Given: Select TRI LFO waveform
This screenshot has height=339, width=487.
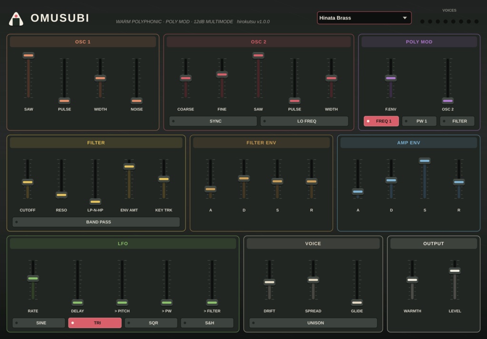Looking at the screenshot, I should (x=95, y=323).
